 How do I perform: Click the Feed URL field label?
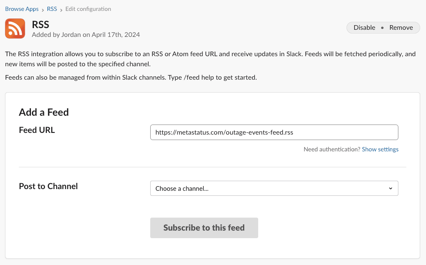(x=37, y=130)
